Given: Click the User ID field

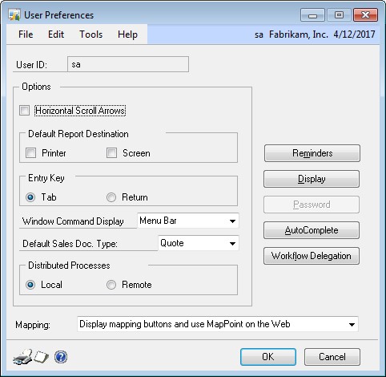Looking at the screenshot, I should click(128, 64).
